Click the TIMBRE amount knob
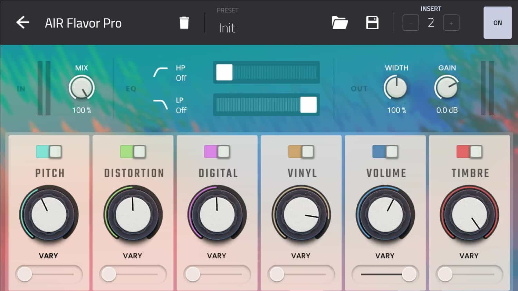This screenshot has height=291, width=518. [469, 214]
